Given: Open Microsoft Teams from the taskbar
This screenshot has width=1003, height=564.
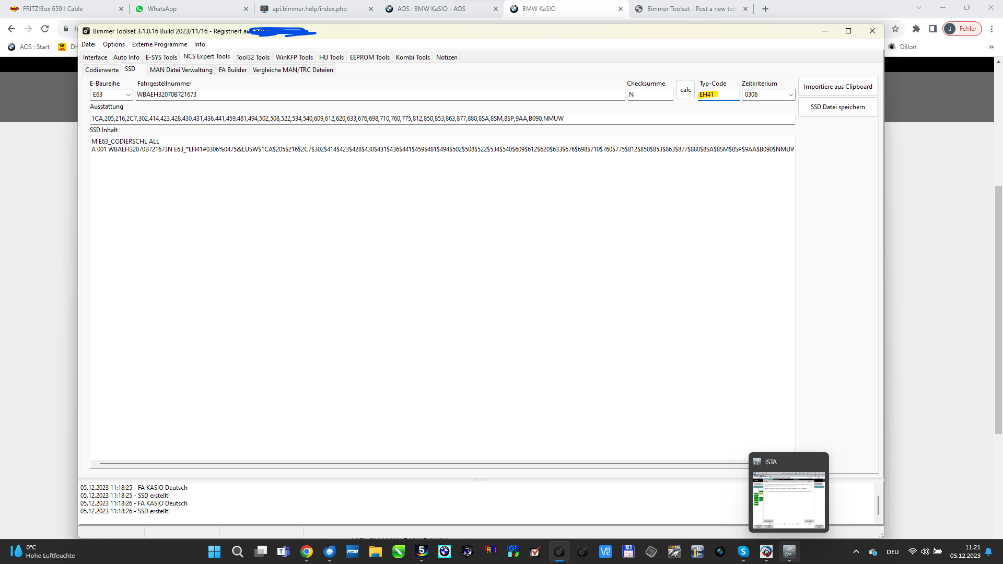Looking at the screenshot, I should pos(284,551).
